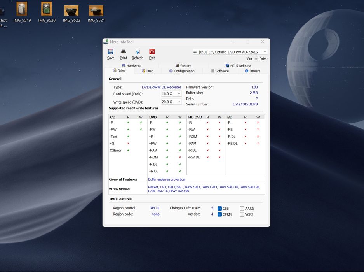Image resolution: width=364 pixels, height=272 pixels.
Task: Open the Software tab
Action: (219, 71)
